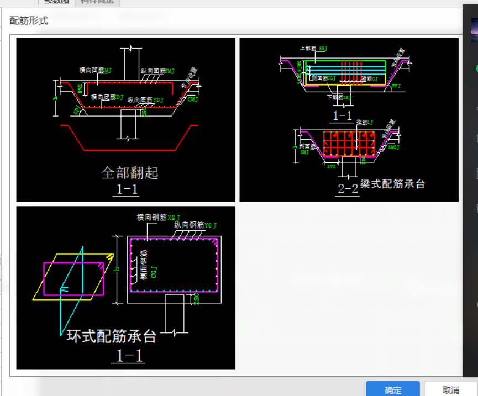Select the 全部翻起 reinforcement diagram
The image size is (478, 396).
point(125,120)
